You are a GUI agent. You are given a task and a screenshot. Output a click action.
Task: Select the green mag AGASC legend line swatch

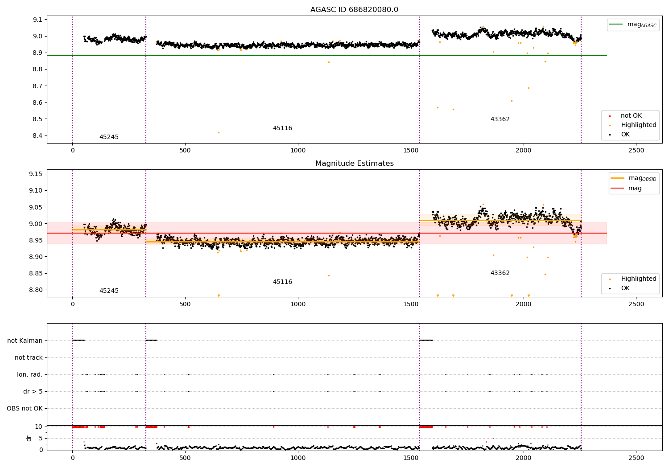[x=616, y=25]
